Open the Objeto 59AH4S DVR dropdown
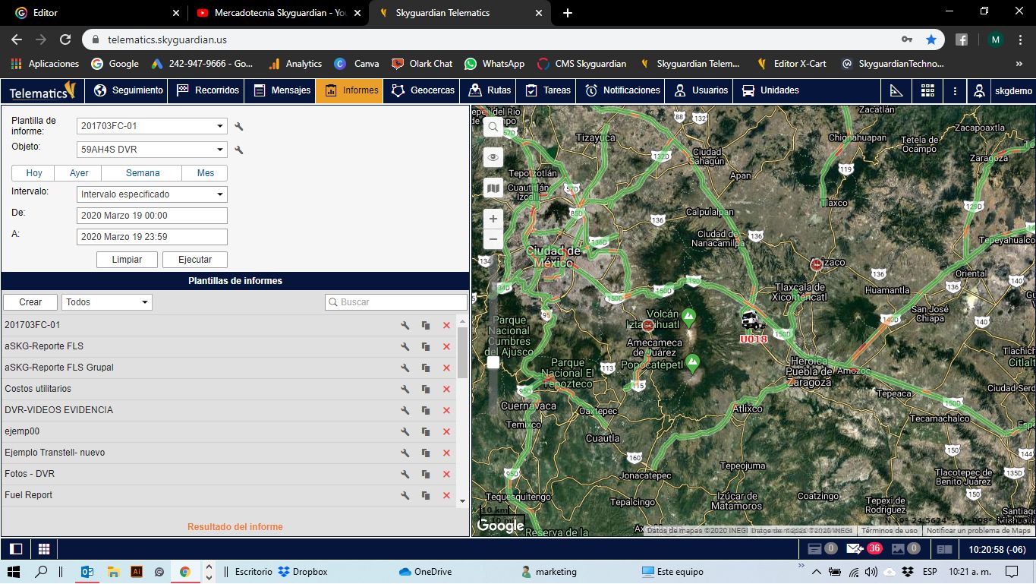Image resolution: width=1036 pixels, height=584 pixels. tap(152, 150)
